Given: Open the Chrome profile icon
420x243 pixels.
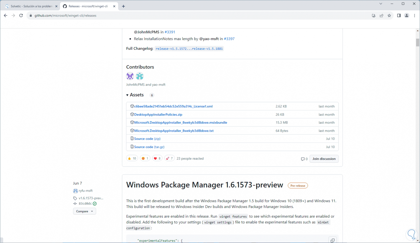Looking at the screenshot, I should tap(407, 15).
